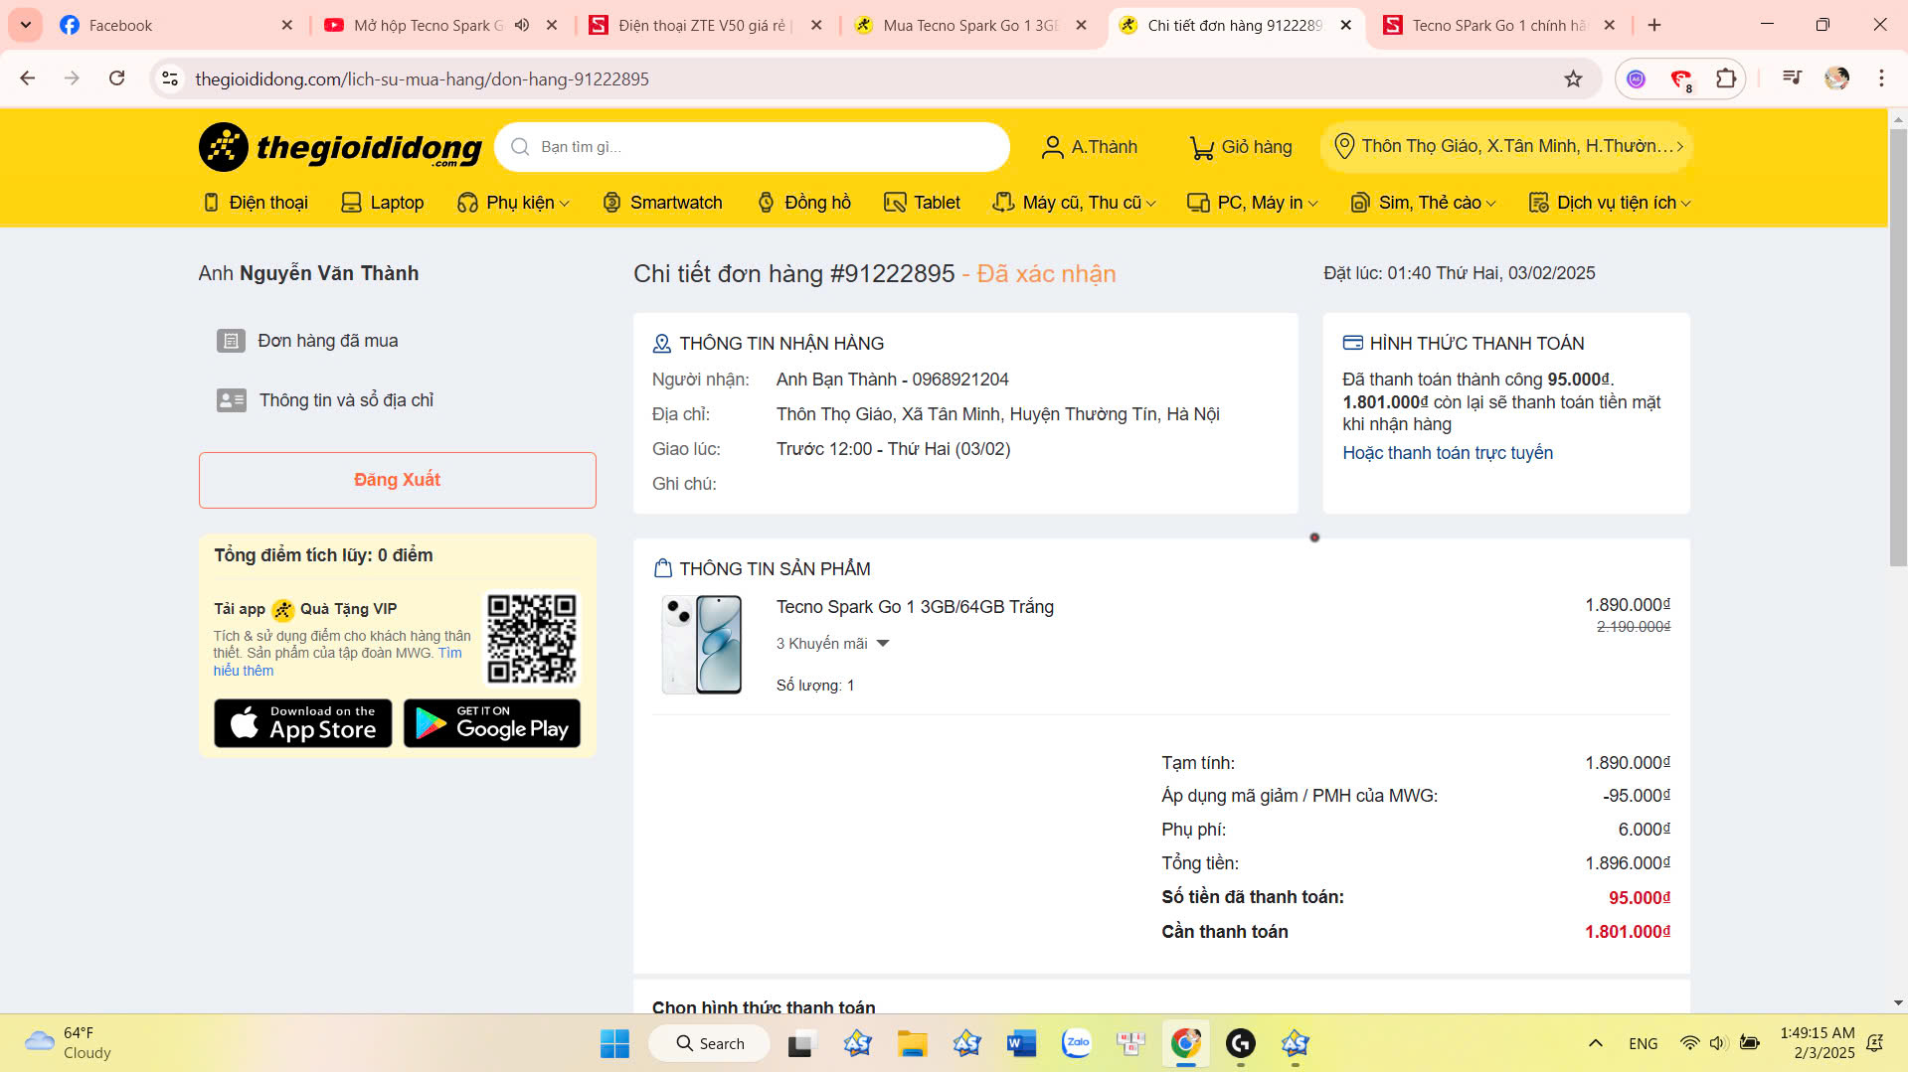The width and height of the screenshot is (1908, 1072).
Task: Reload the current page
Action: click(117, 78)
